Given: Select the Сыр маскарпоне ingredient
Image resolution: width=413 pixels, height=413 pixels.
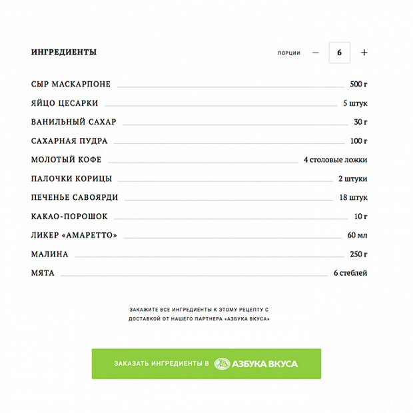Looking at the screenshot, I should tap(71, 85).
